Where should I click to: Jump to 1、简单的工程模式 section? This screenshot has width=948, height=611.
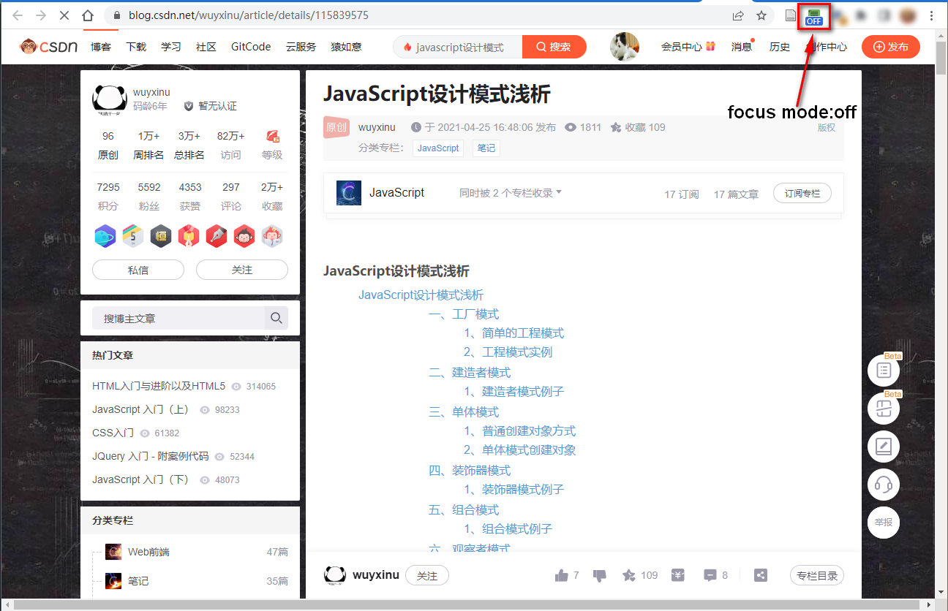513,333
